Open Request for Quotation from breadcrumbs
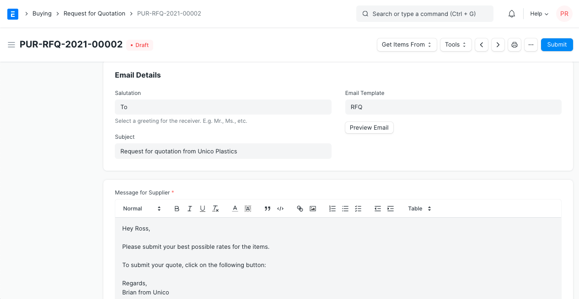This screenshot has height=299, width=579. [x=94, y=13]
